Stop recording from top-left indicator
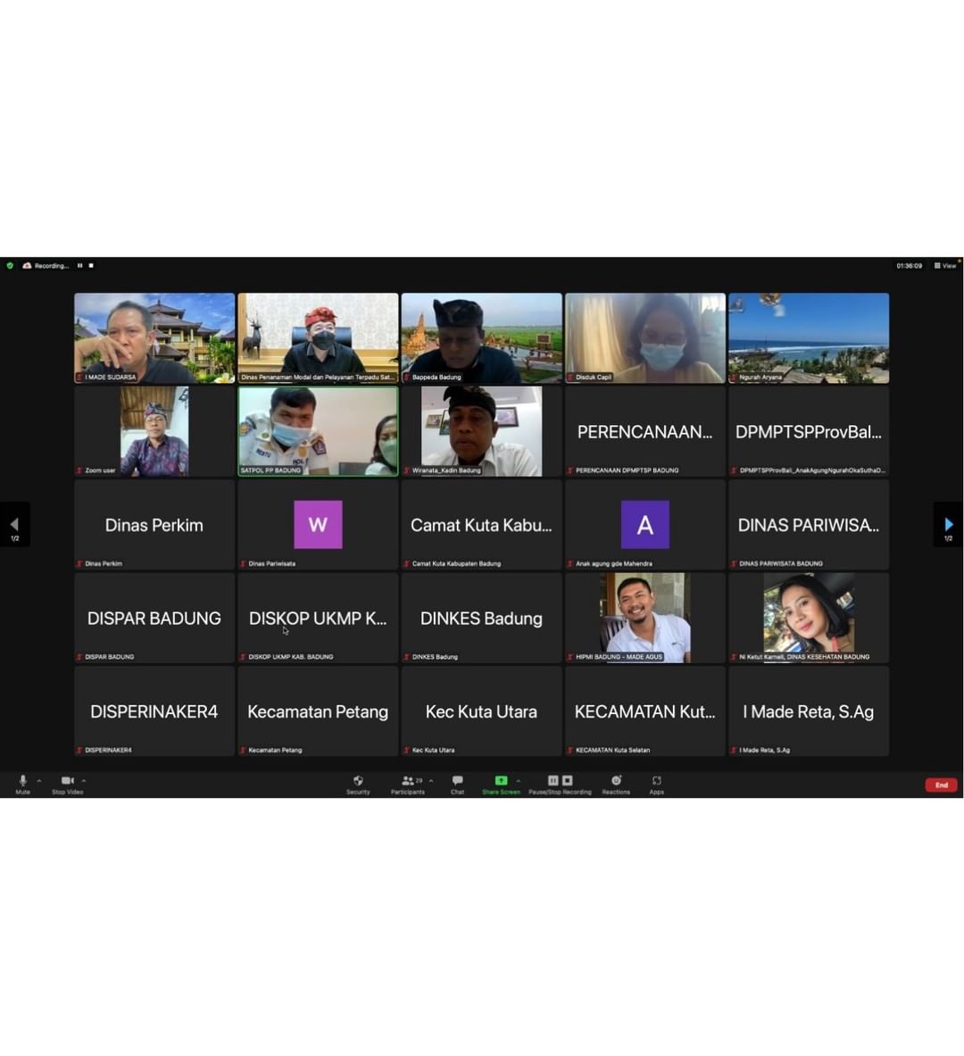 pyautogui.click(x=91, y=265)
